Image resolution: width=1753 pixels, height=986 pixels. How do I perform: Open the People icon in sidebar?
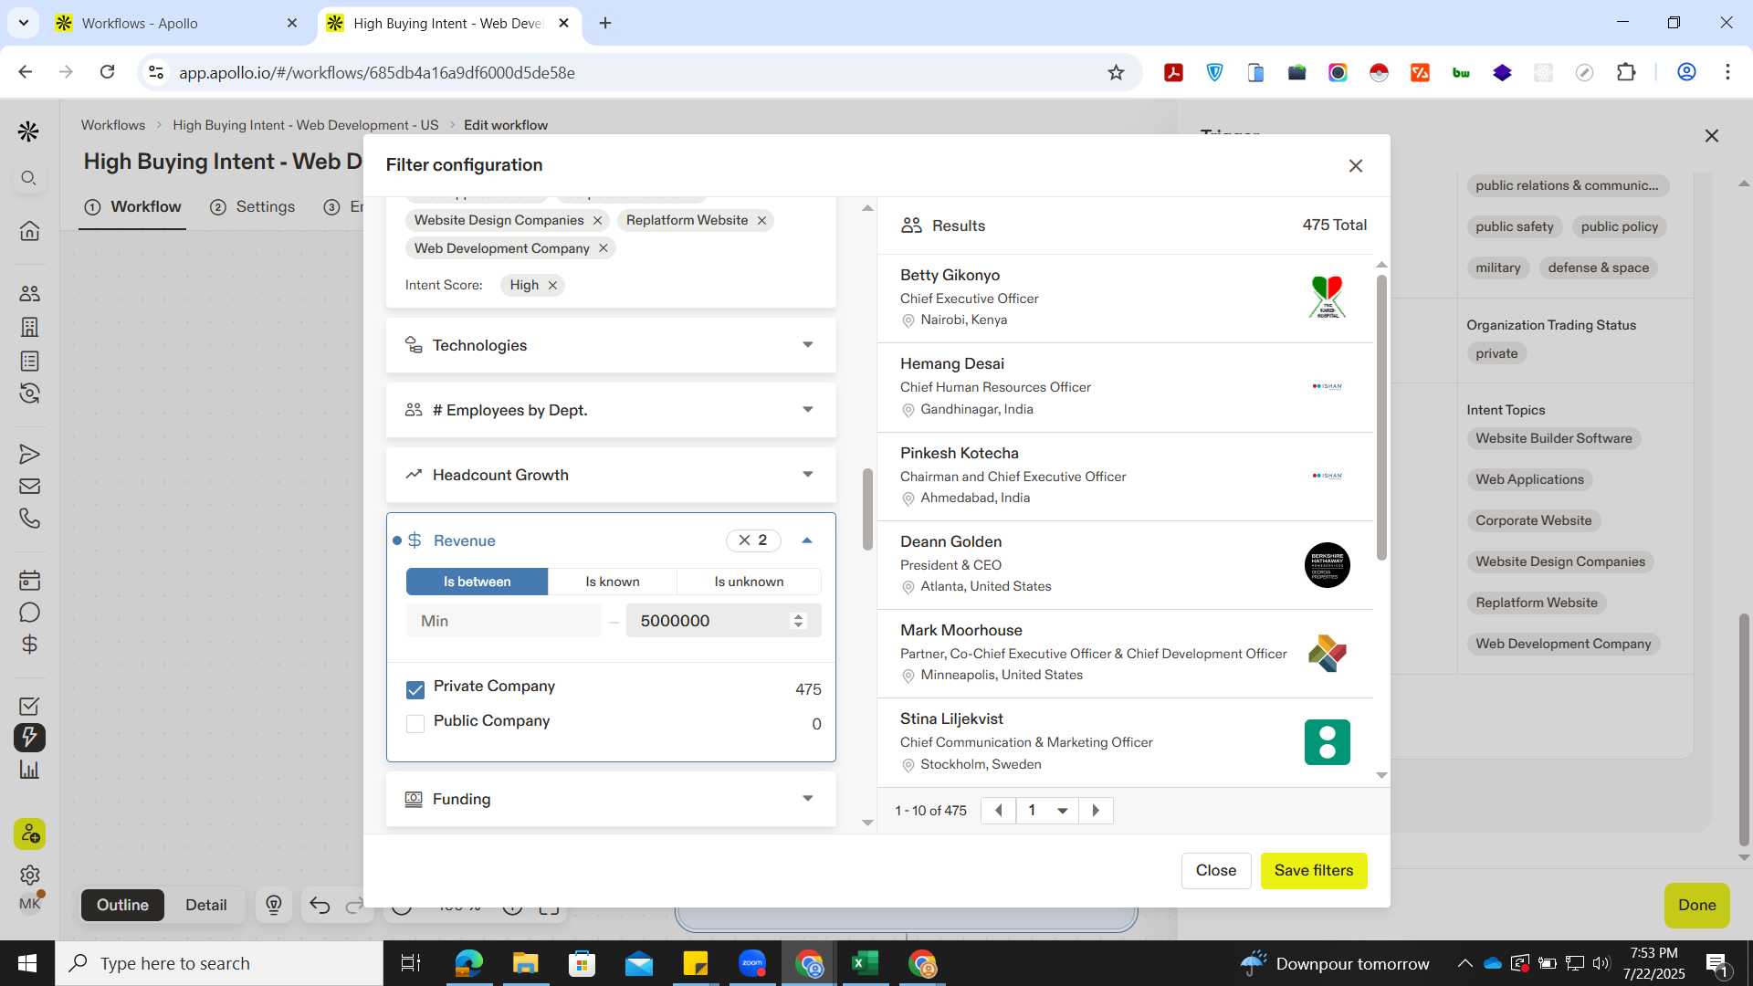pos(29,294)
